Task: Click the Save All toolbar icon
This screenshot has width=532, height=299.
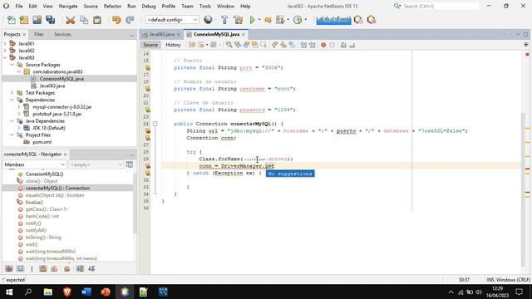Action: [51, 20]
